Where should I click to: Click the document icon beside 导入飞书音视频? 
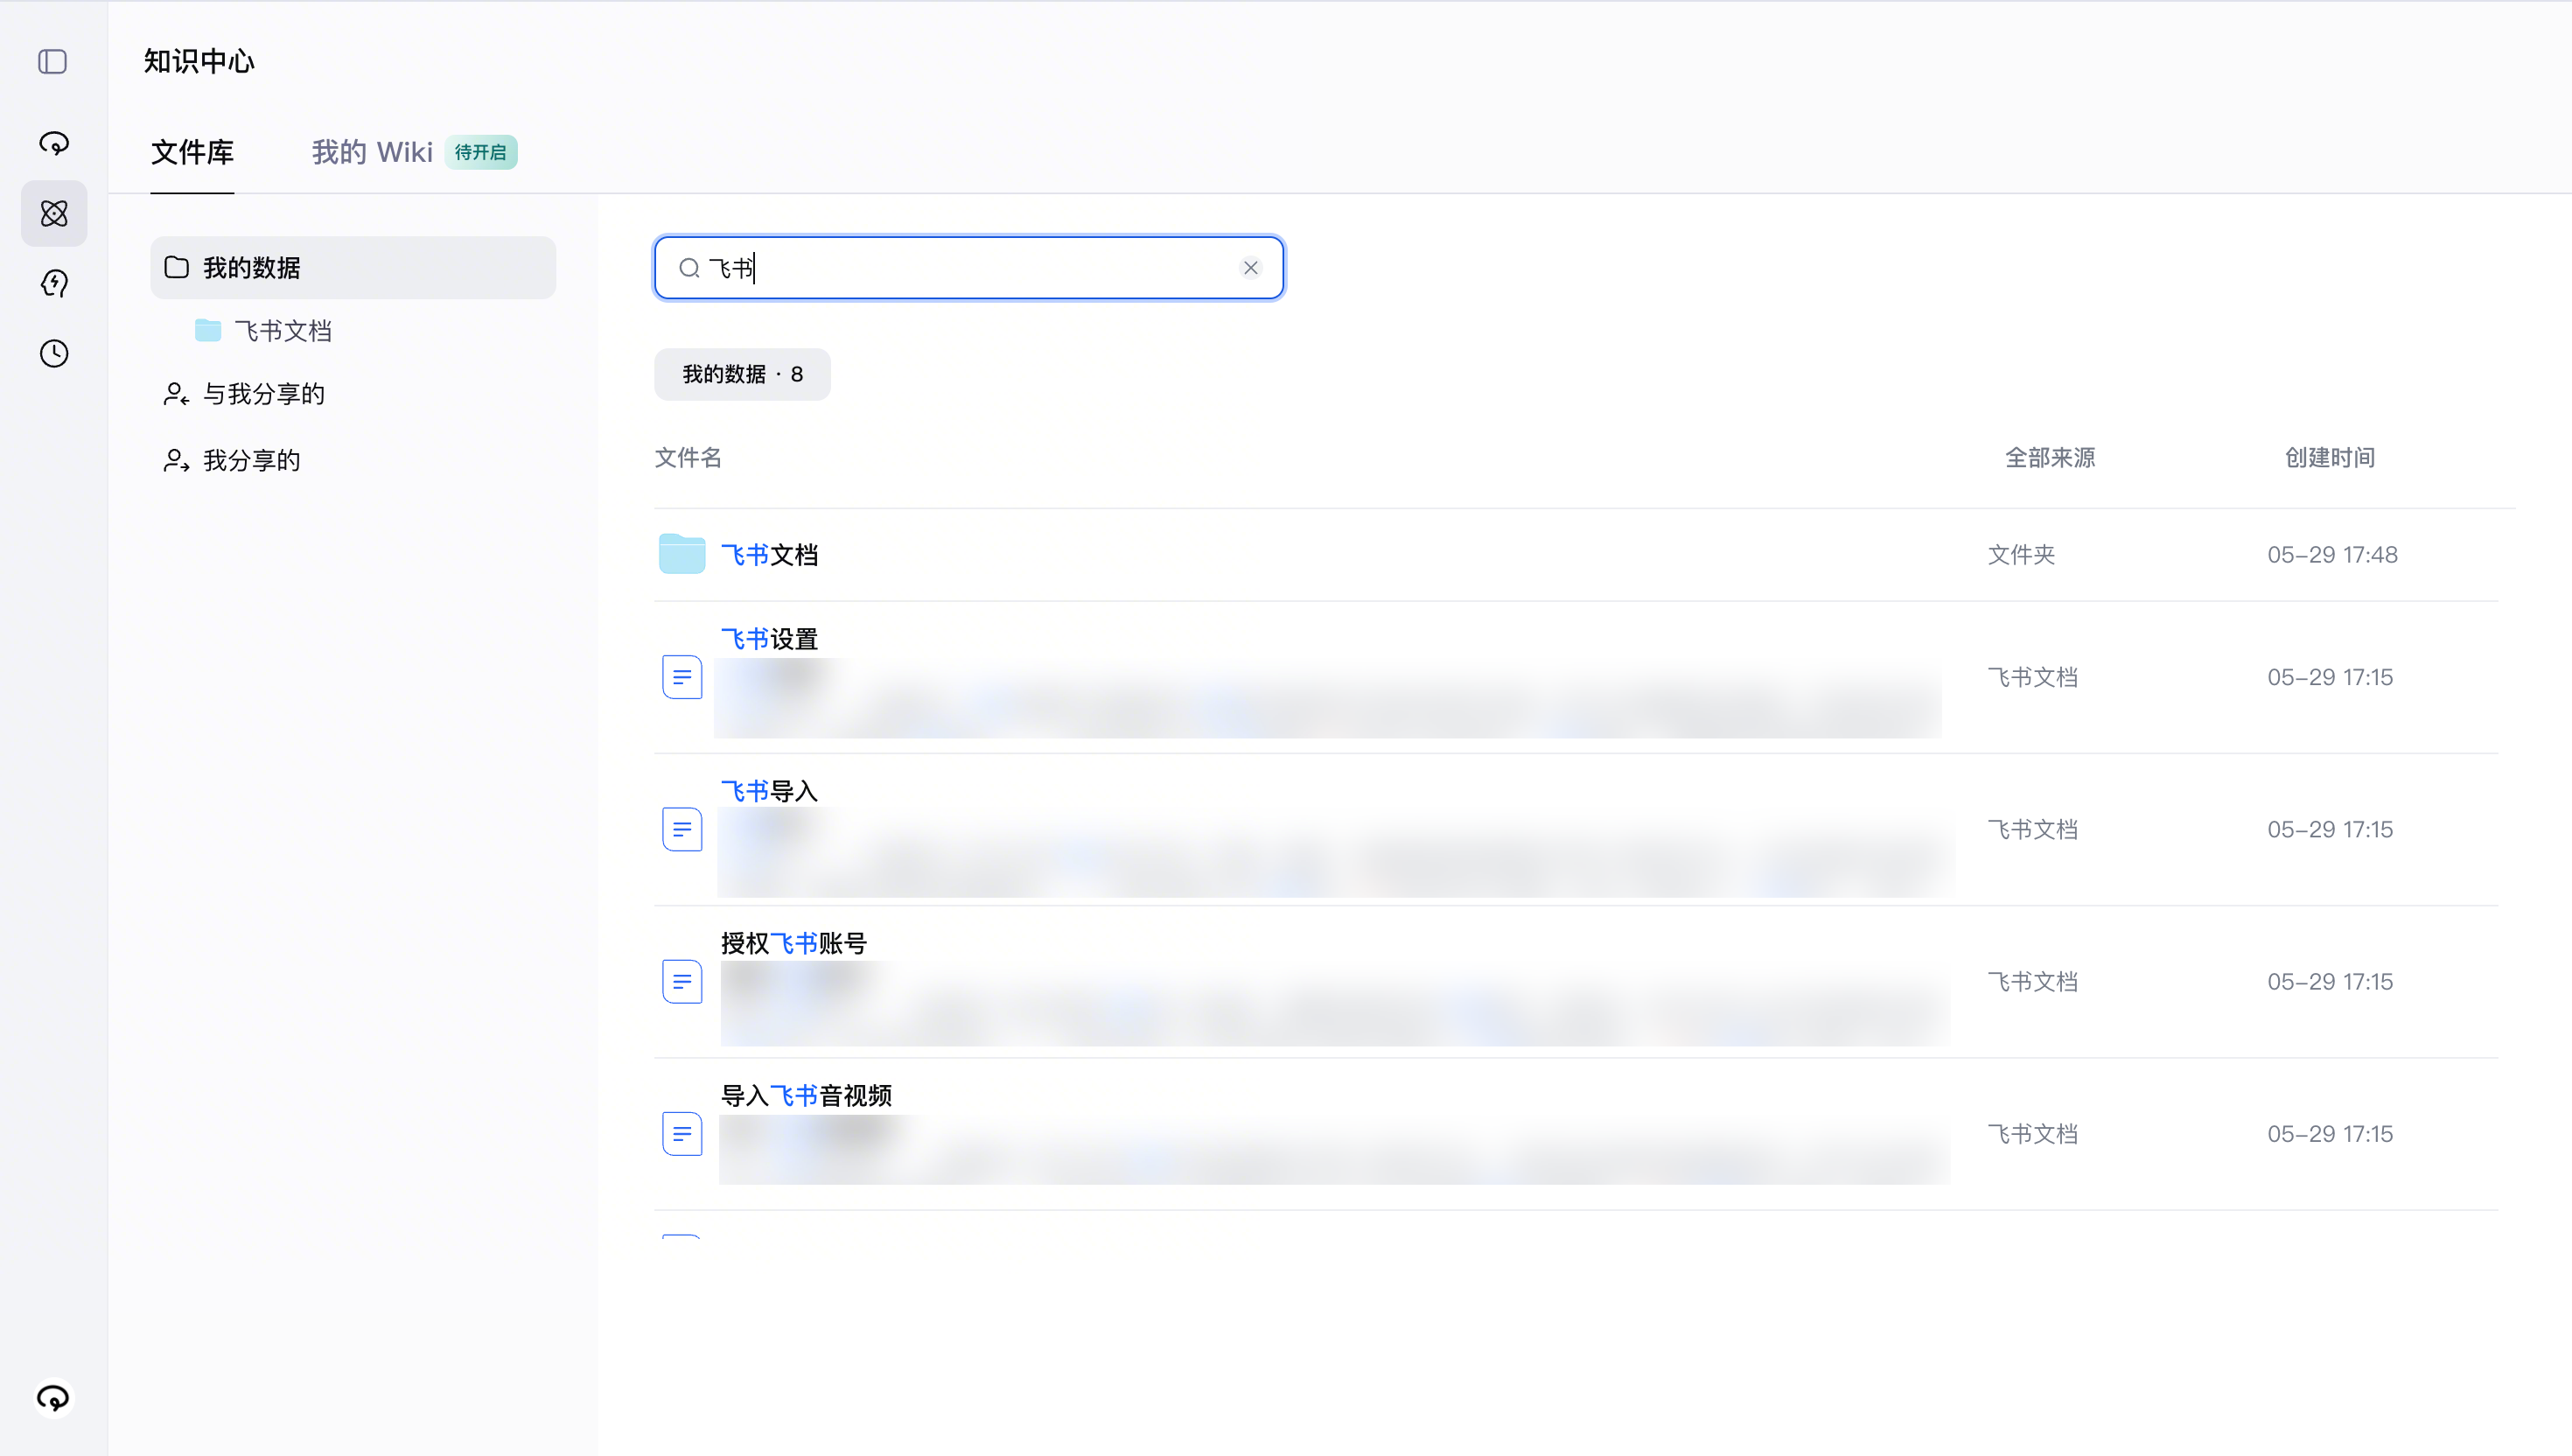(x=681, y=1133)
